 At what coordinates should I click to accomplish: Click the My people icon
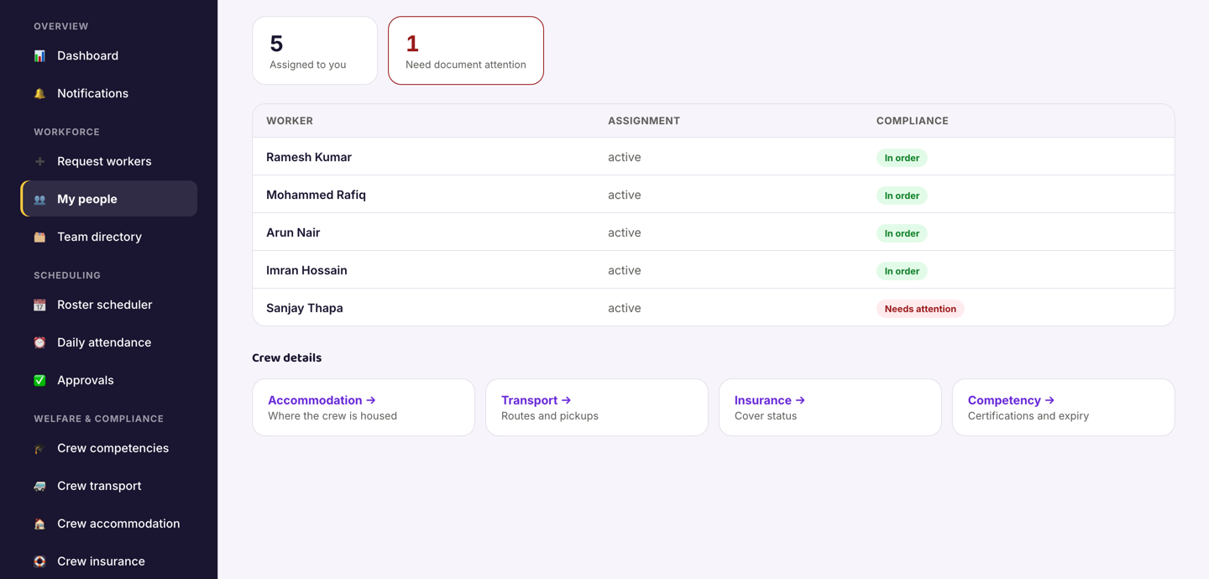[39, 199]
